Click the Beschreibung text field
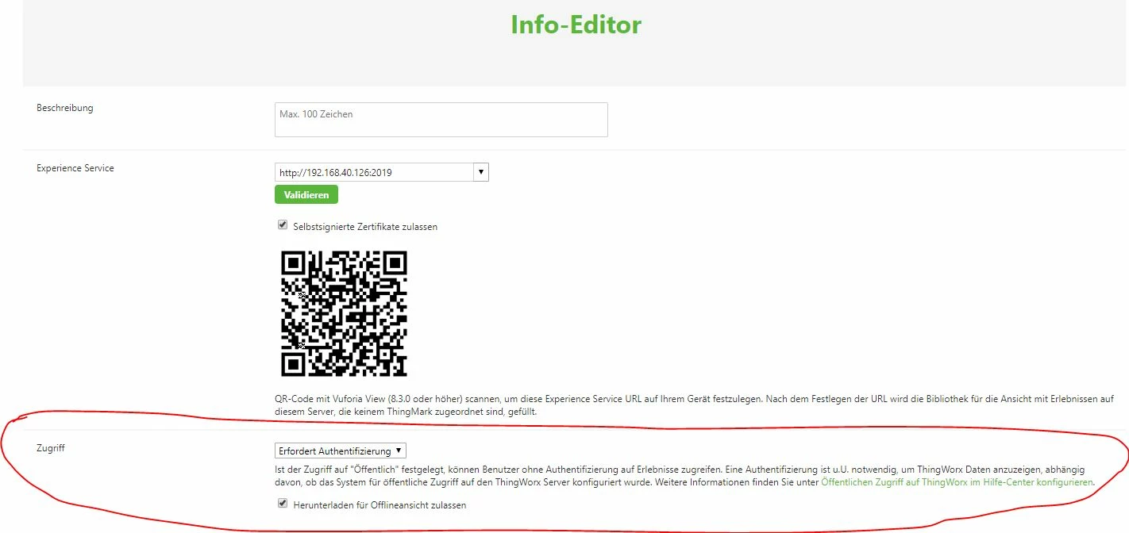The width and height of the screenshot is (1129, 533). pyautogui.click(x=441, y=120)
